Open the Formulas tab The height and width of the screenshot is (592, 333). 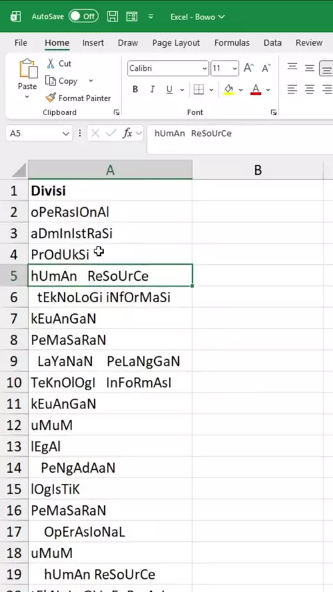pos(232,43)
